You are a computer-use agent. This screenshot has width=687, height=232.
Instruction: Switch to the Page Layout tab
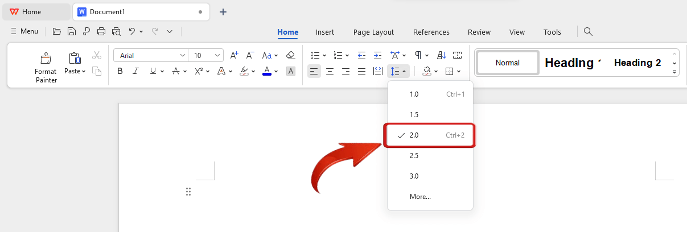coord(373,32)
